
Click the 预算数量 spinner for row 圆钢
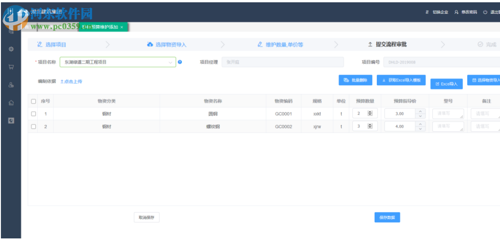(x=370, y=114)
